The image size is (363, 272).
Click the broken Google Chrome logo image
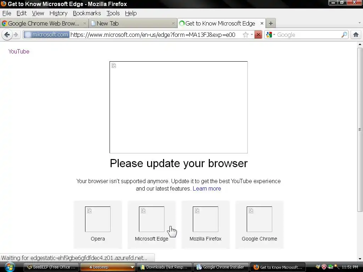(259, 219)
